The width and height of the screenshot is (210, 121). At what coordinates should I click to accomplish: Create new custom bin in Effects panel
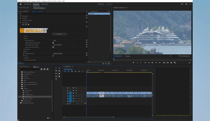coord(48,118)
